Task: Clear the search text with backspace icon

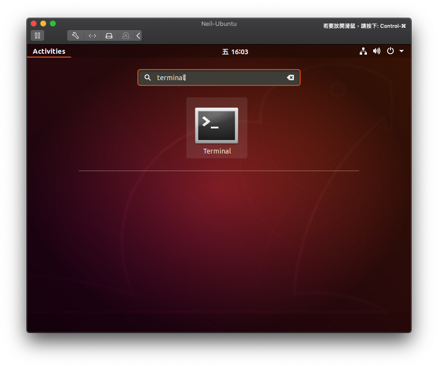Action: (x=290, y=78)
